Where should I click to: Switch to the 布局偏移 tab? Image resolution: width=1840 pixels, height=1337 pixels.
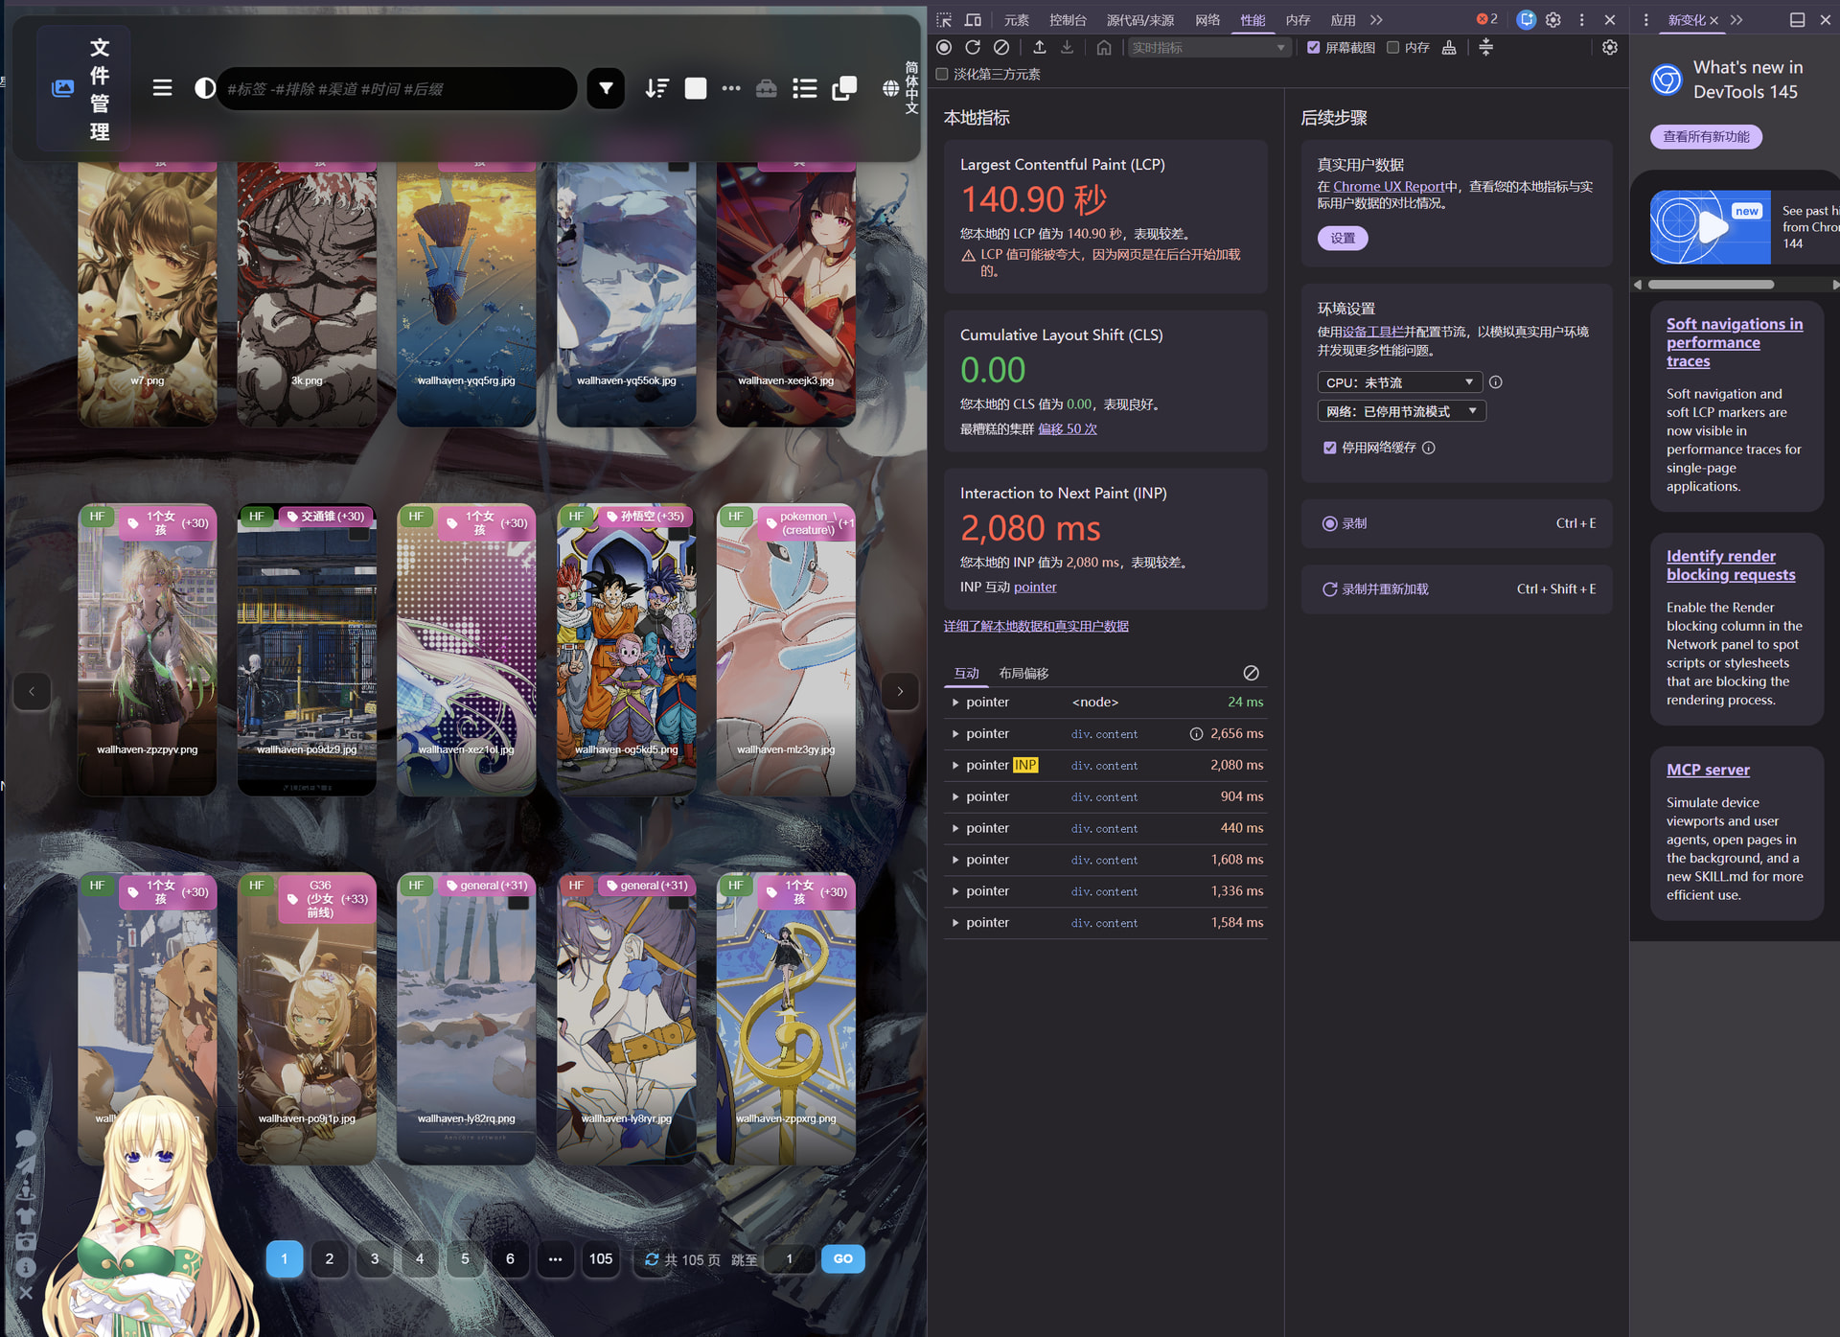(x=1023, y=673)
